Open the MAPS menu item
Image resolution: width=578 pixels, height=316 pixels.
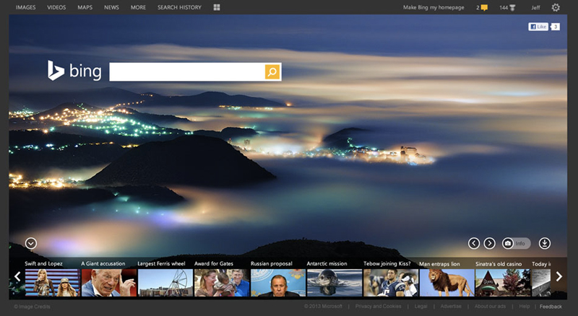(x=85, y=7)
